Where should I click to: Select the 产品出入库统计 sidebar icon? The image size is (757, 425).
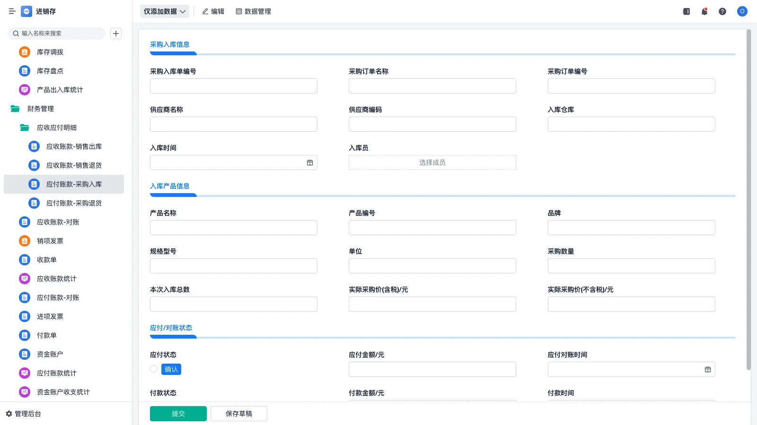pyautogui.click(x=24, y=90)
